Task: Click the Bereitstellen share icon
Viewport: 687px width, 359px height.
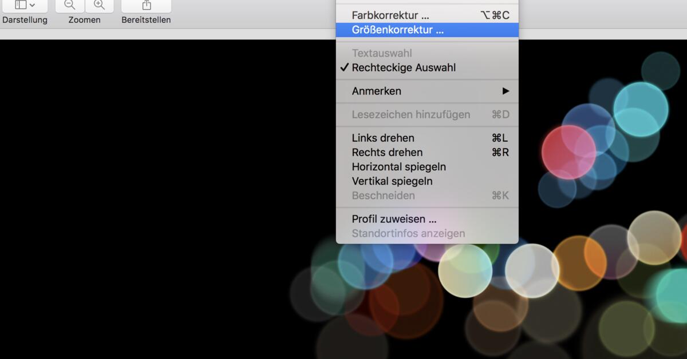Action: (x=146, y=5)
